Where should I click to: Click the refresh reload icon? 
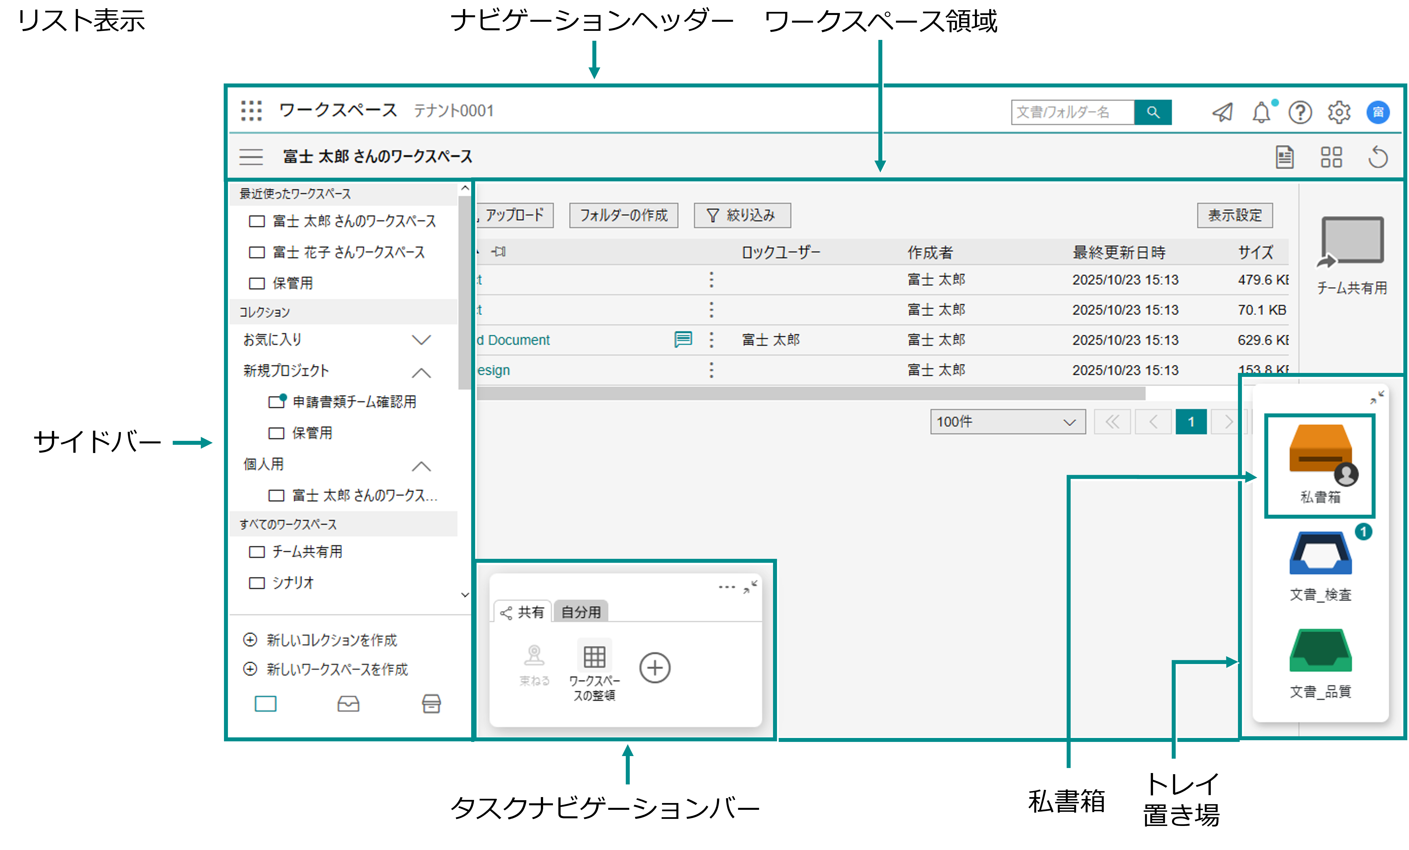1378,157
